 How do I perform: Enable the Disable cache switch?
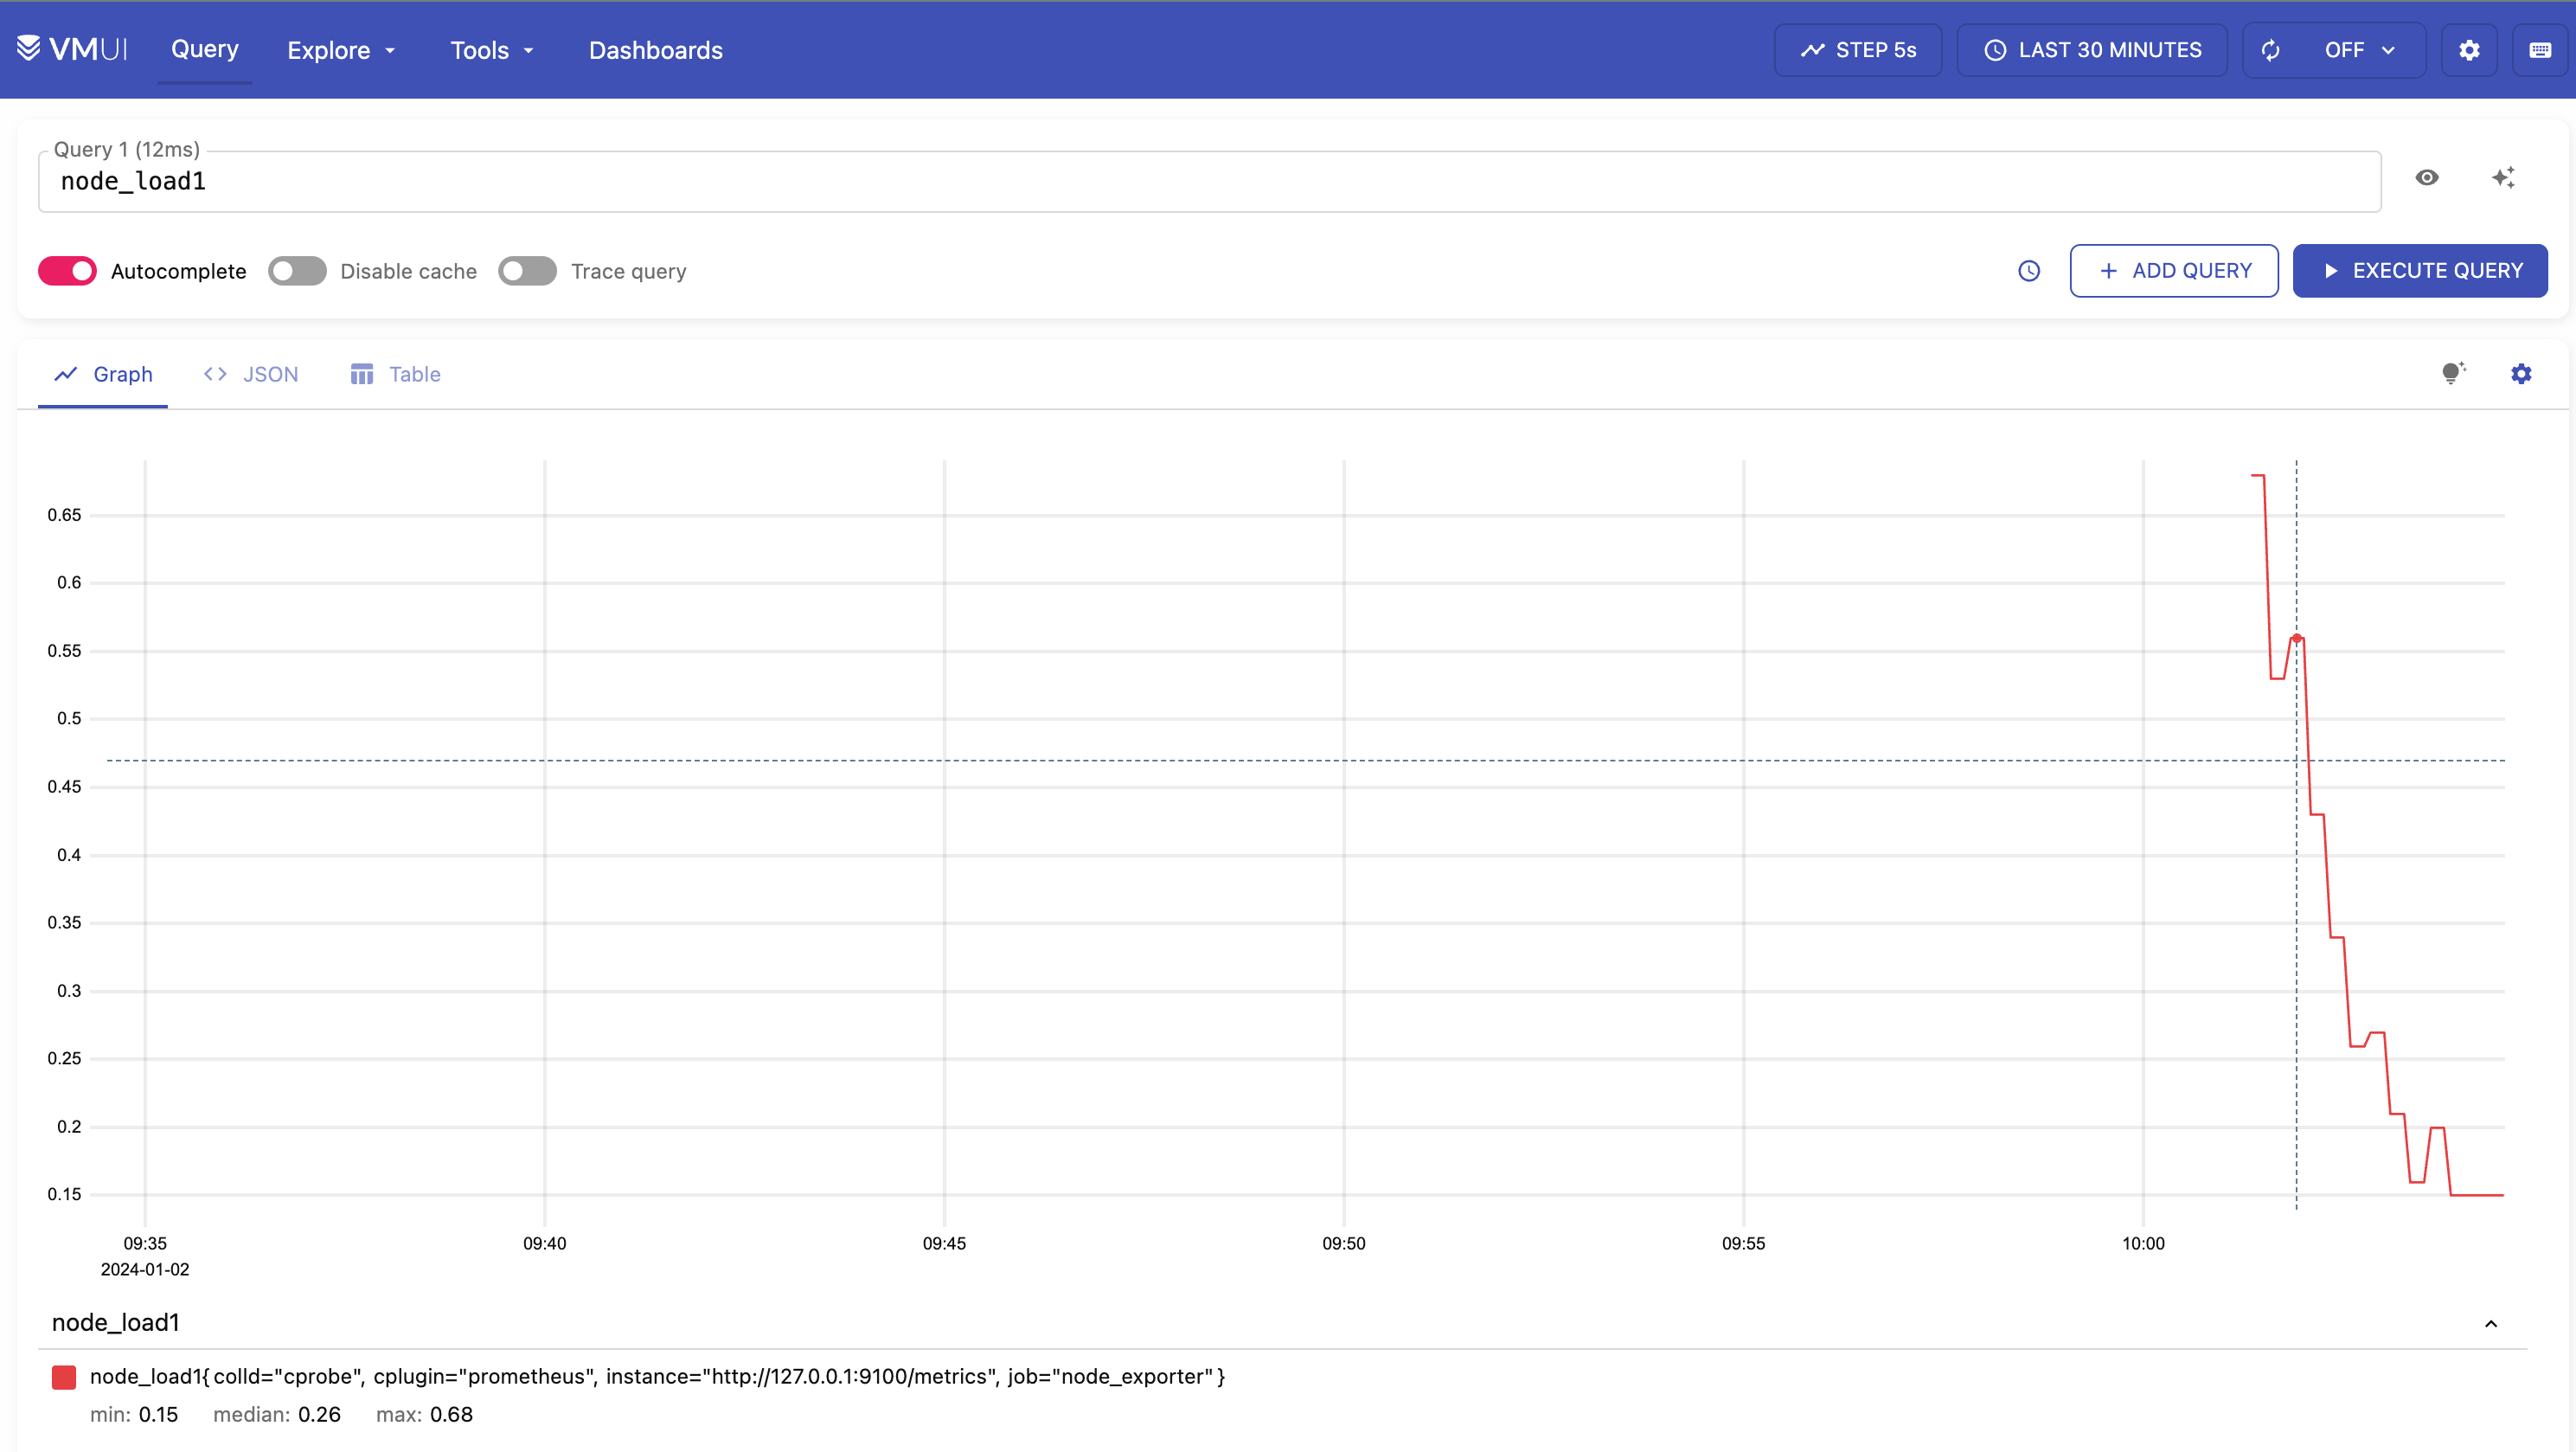[297, 271]
